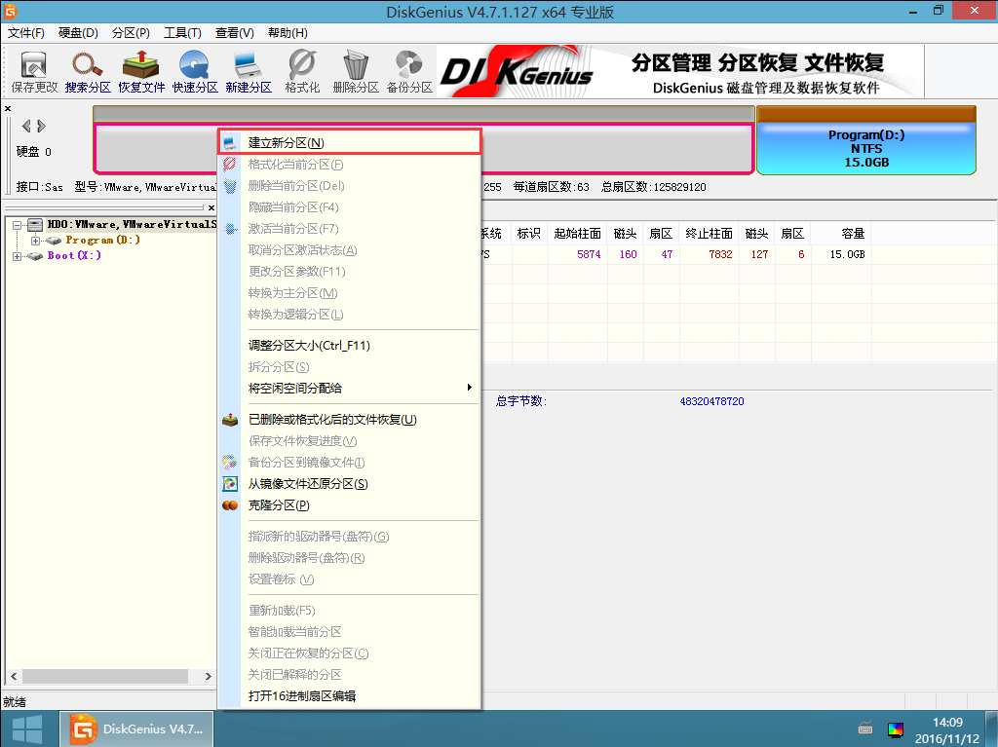Open the 帮助(H) menu
Viewport: 998px width, 747px height.
coord(288,33)
